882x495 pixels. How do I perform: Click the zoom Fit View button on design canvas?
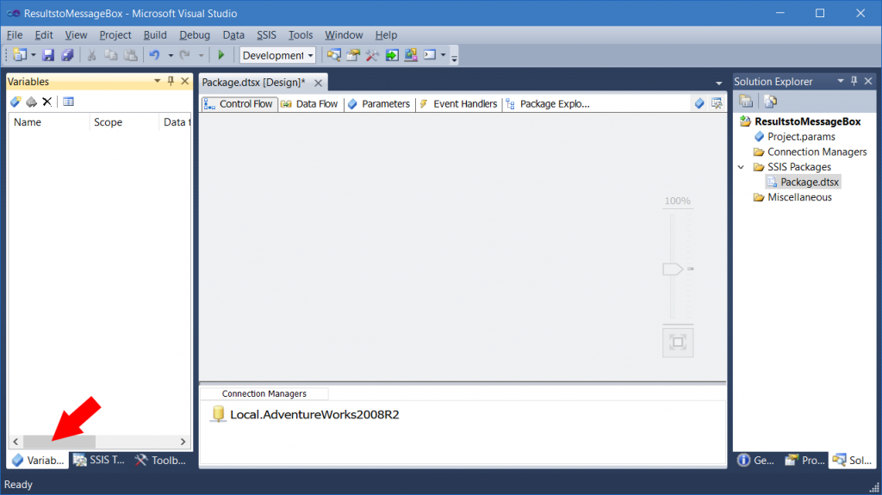click(x=678, y=343)
